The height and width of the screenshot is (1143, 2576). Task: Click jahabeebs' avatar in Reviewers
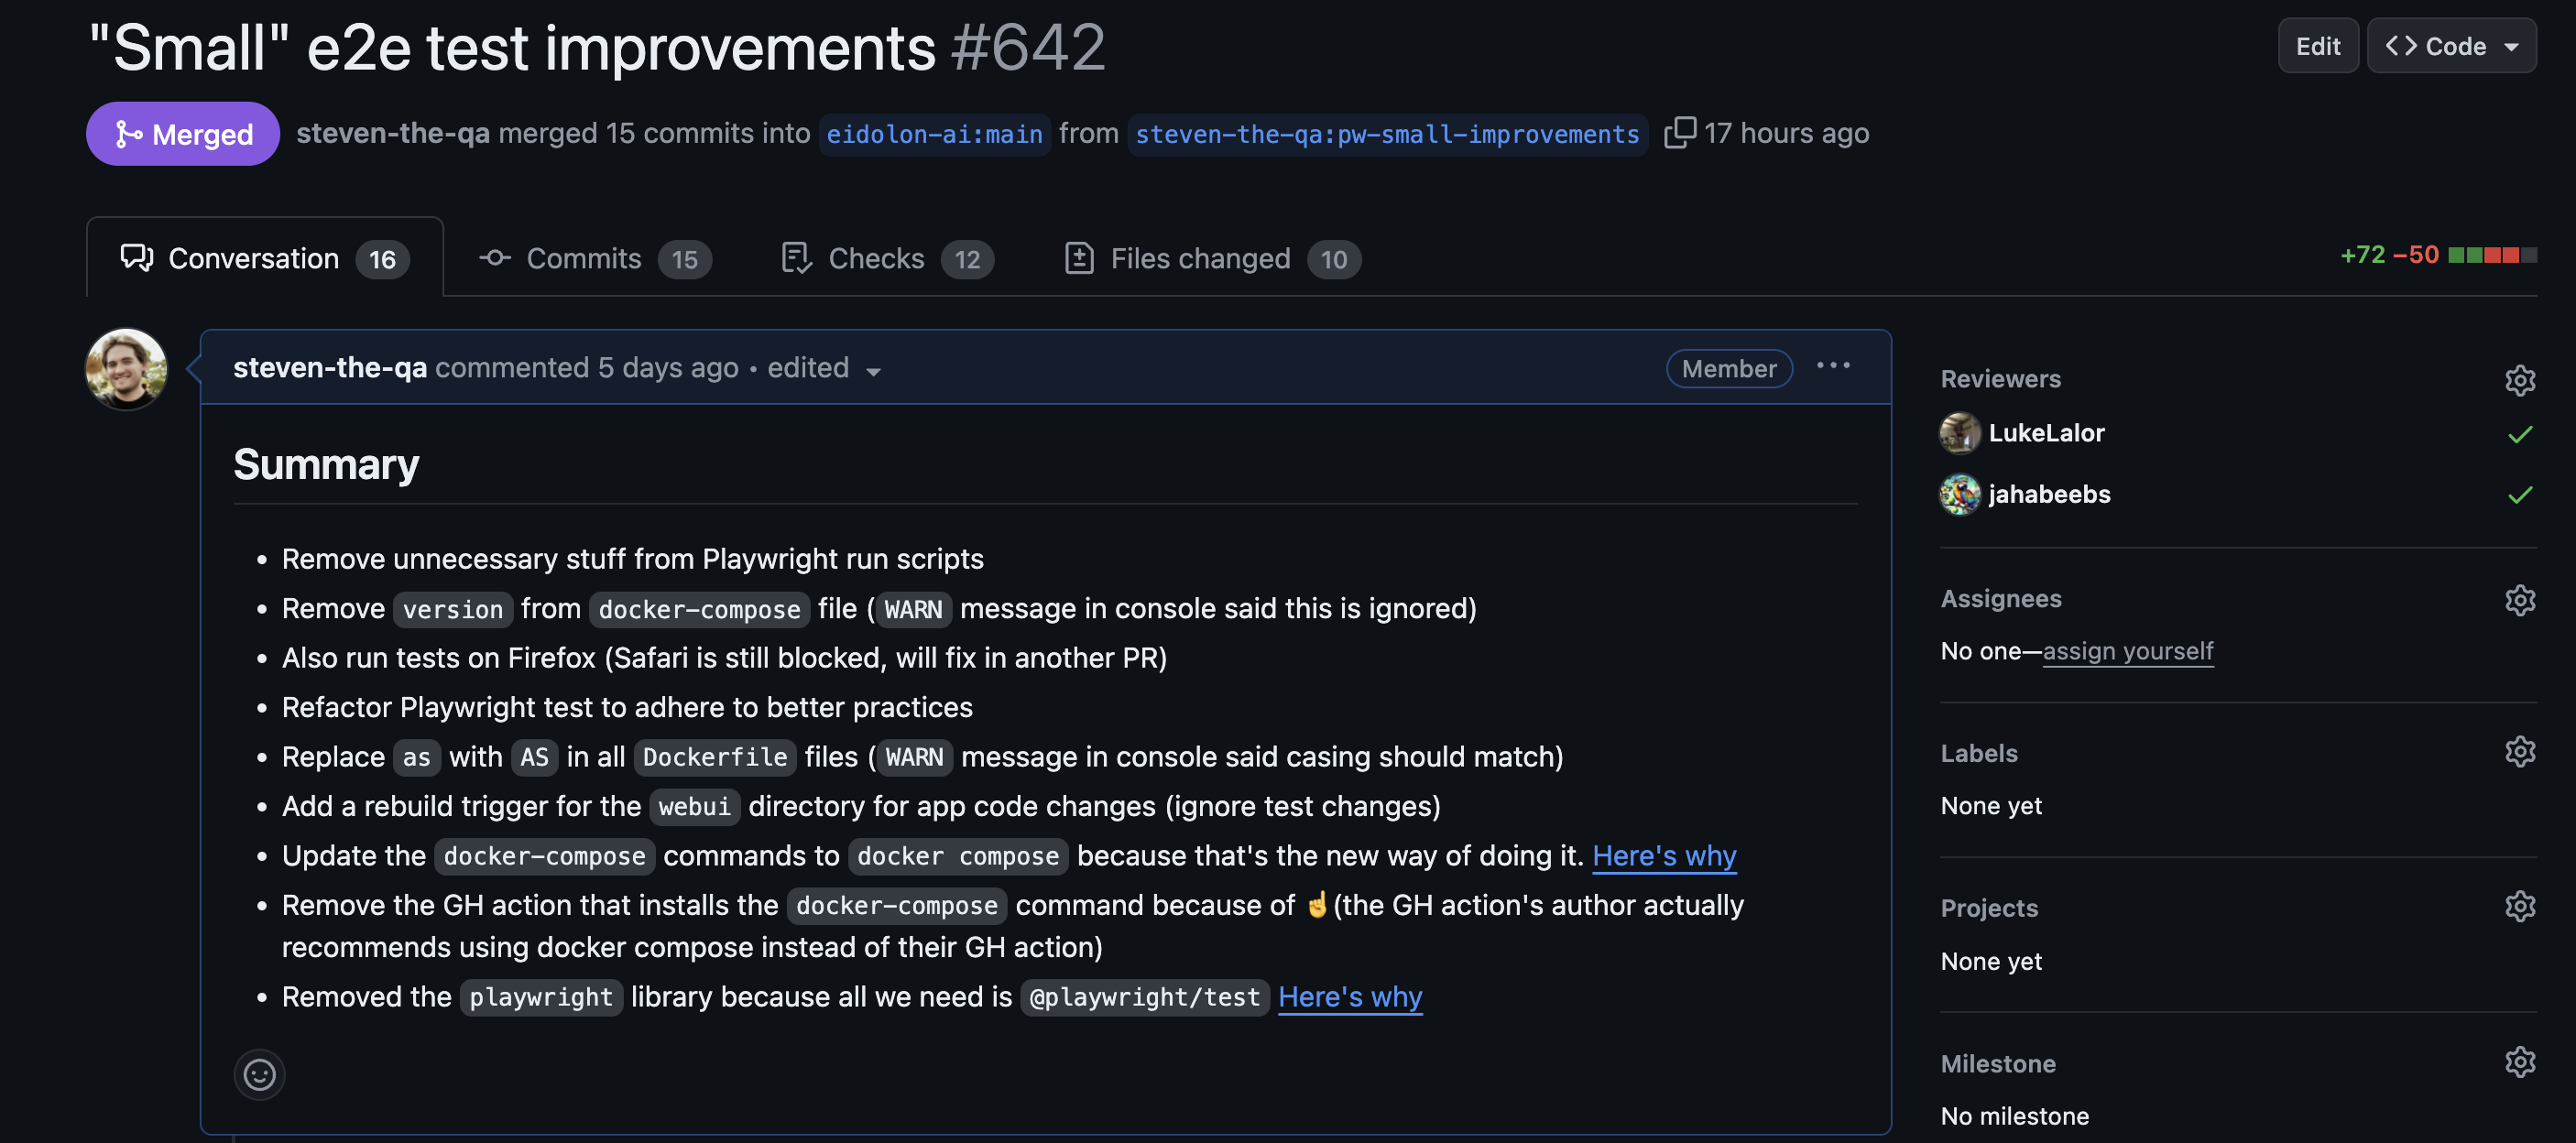coord(1959,494)
